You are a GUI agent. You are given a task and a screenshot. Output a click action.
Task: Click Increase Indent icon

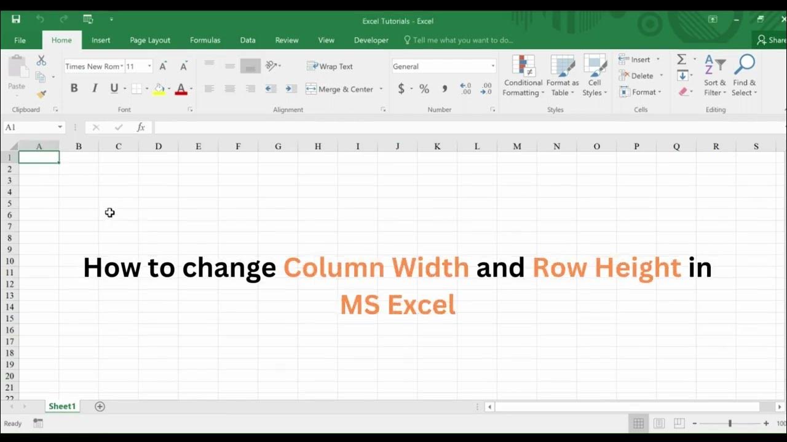pyautogui.click(x=291, y=89)
